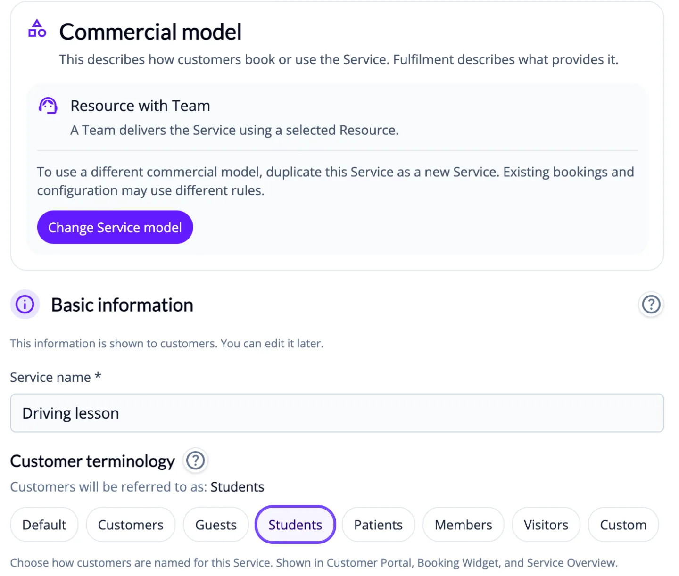Click the Commercial model shapes icon
Screen dimensions: 679x576
click(37, 28)
